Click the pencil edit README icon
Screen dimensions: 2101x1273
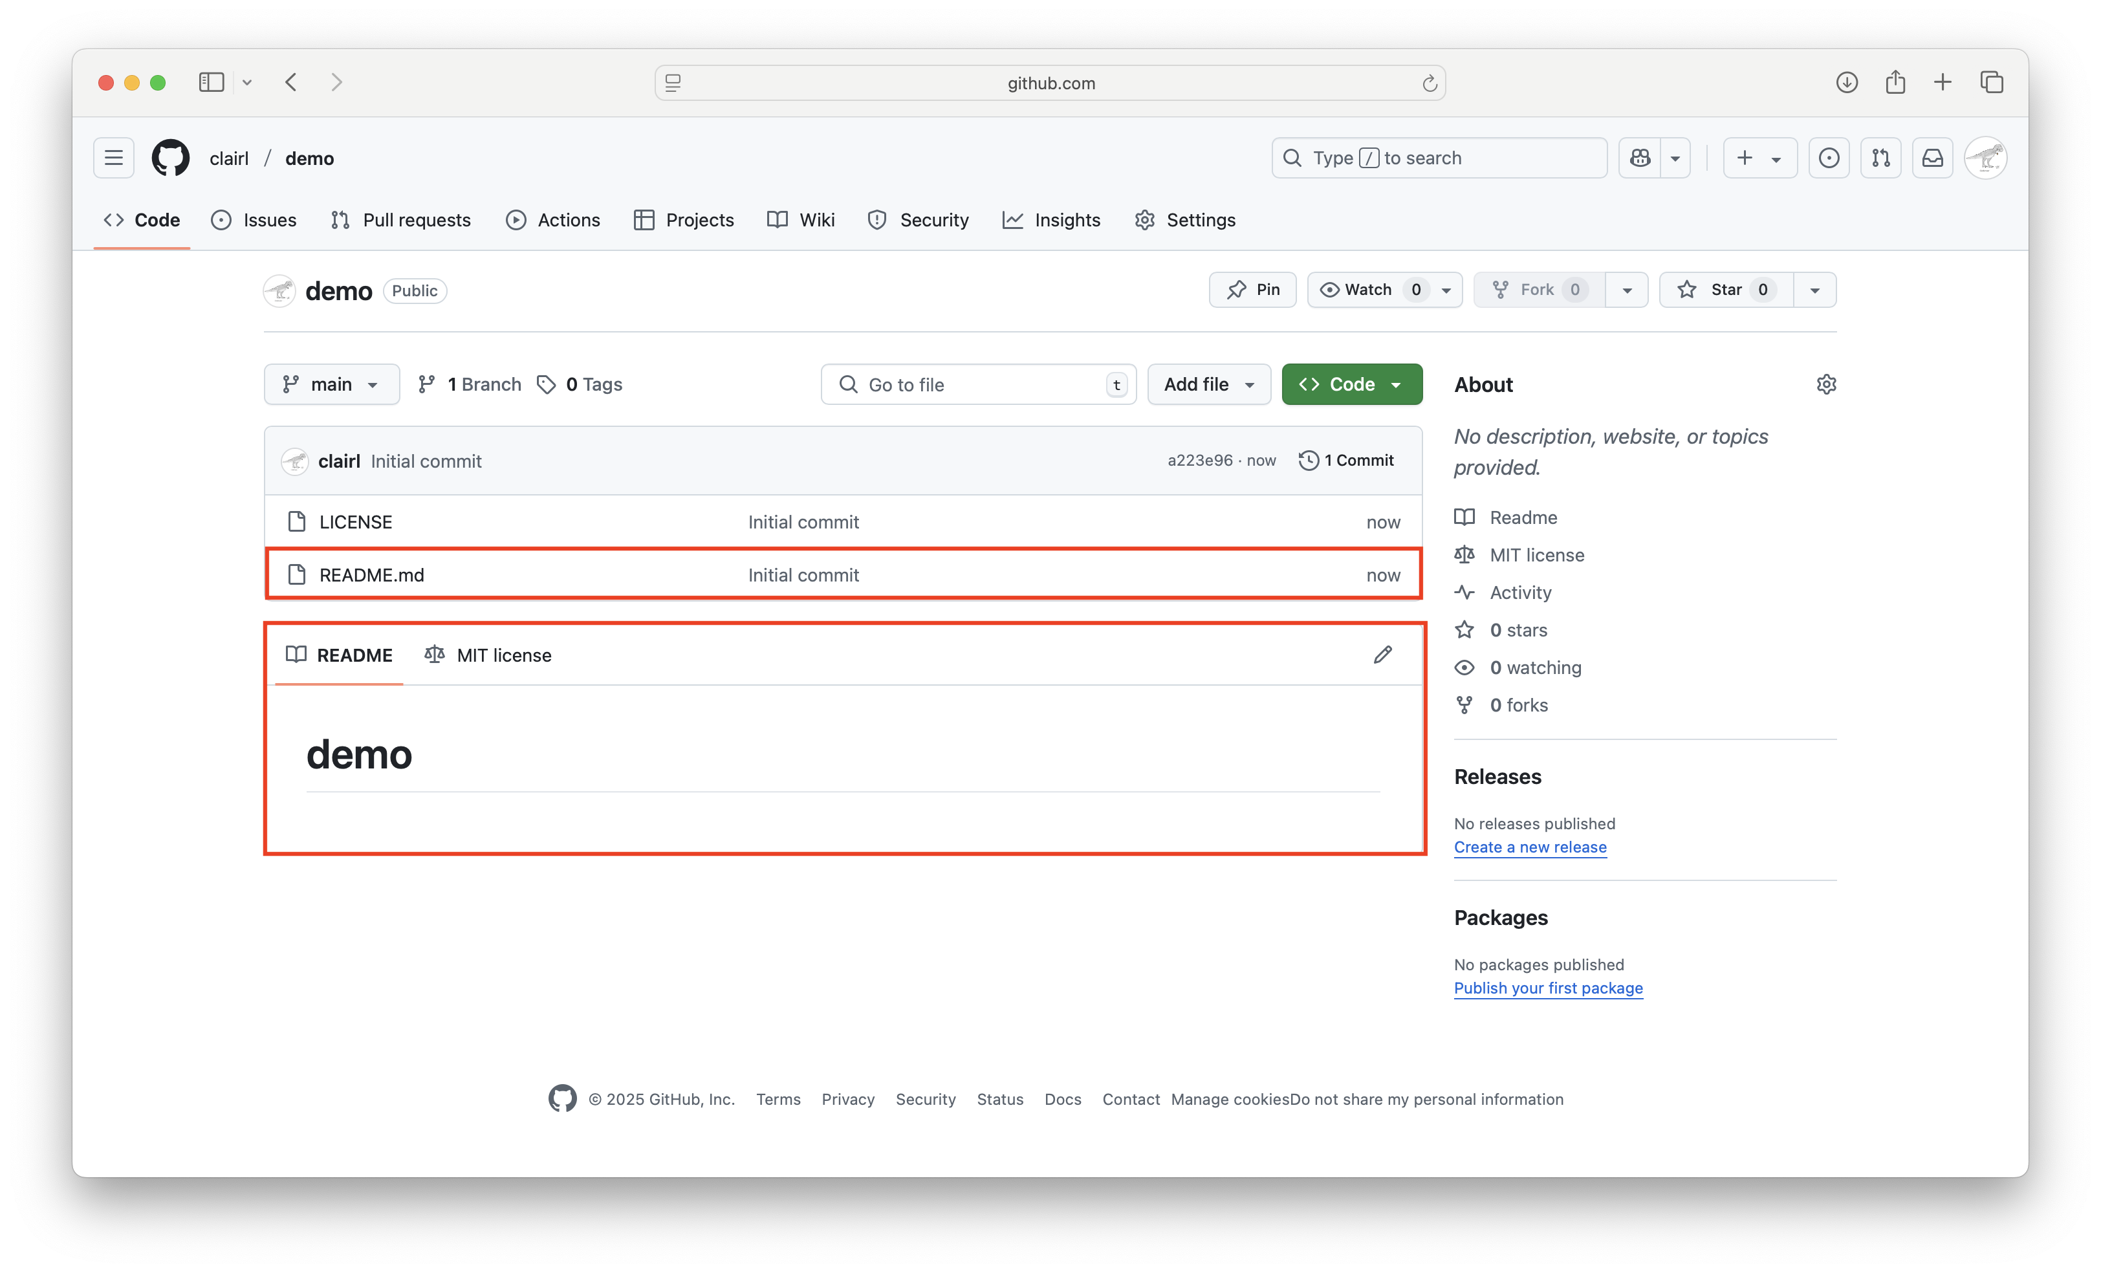pos(1382,655)
